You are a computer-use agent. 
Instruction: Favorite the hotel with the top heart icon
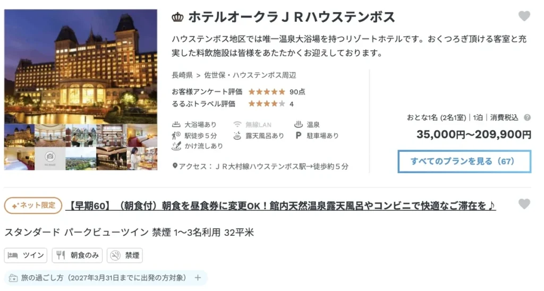(x=524, y=16)
